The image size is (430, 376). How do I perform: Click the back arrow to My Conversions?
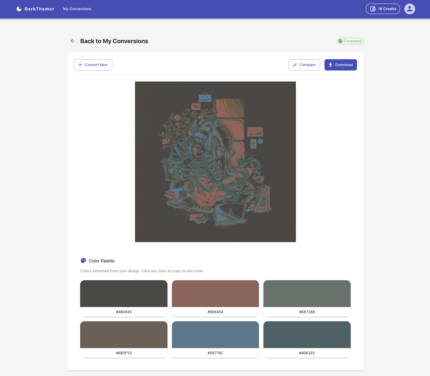pyautogui.click(x=73, y=41)
